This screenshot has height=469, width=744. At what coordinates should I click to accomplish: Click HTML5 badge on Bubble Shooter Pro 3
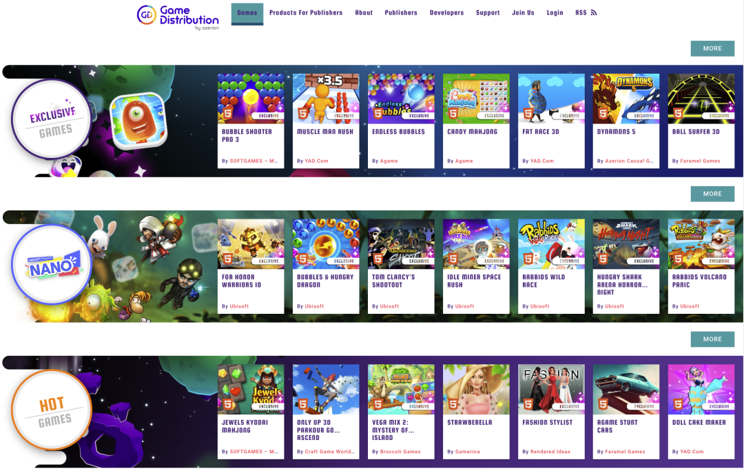point(228,113)
